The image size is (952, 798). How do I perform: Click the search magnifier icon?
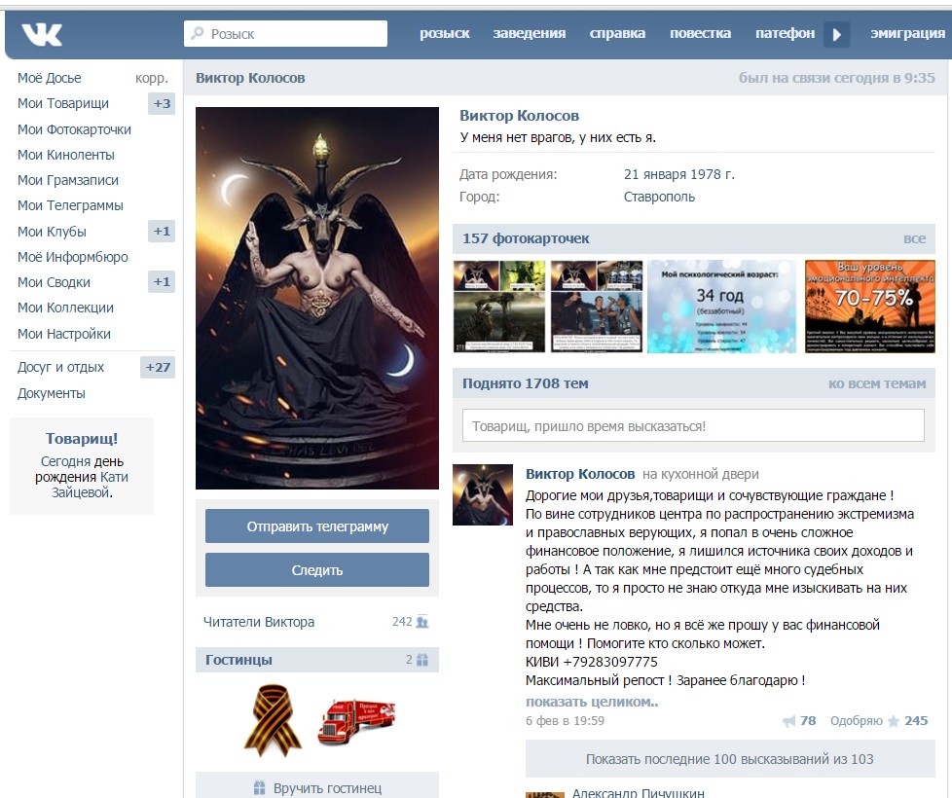point(198,33)
